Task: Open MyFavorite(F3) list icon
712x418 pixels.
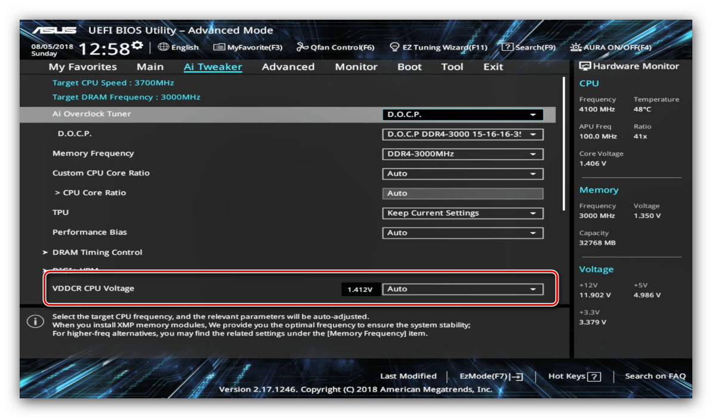Action: point(219,47)
